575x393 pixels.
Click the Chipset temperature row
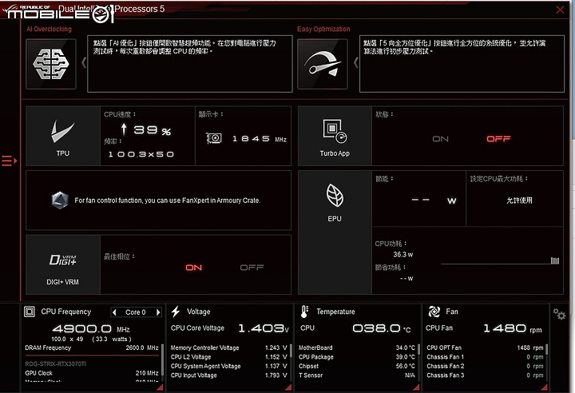[x=357, y=366]
